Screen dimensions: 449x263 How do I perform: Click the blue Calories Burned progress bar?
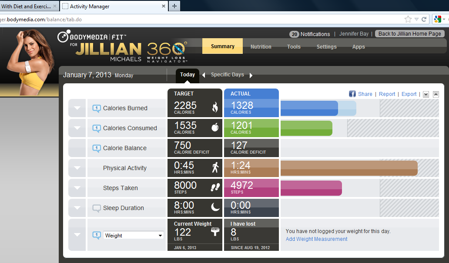pos(309,108)
